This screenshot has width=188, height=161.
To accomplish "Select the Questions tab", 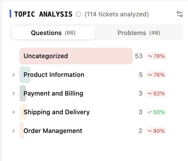I will pos(53,33).
